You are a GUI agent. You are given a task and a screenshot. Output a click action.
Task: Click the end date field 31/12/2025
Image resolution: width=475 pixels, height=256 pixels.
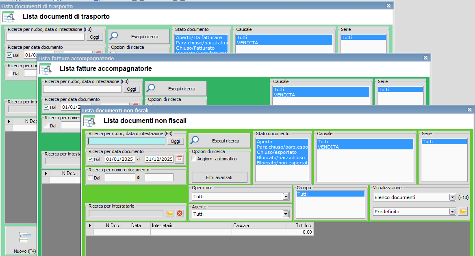pyautogui.click(x=159, y=159)
